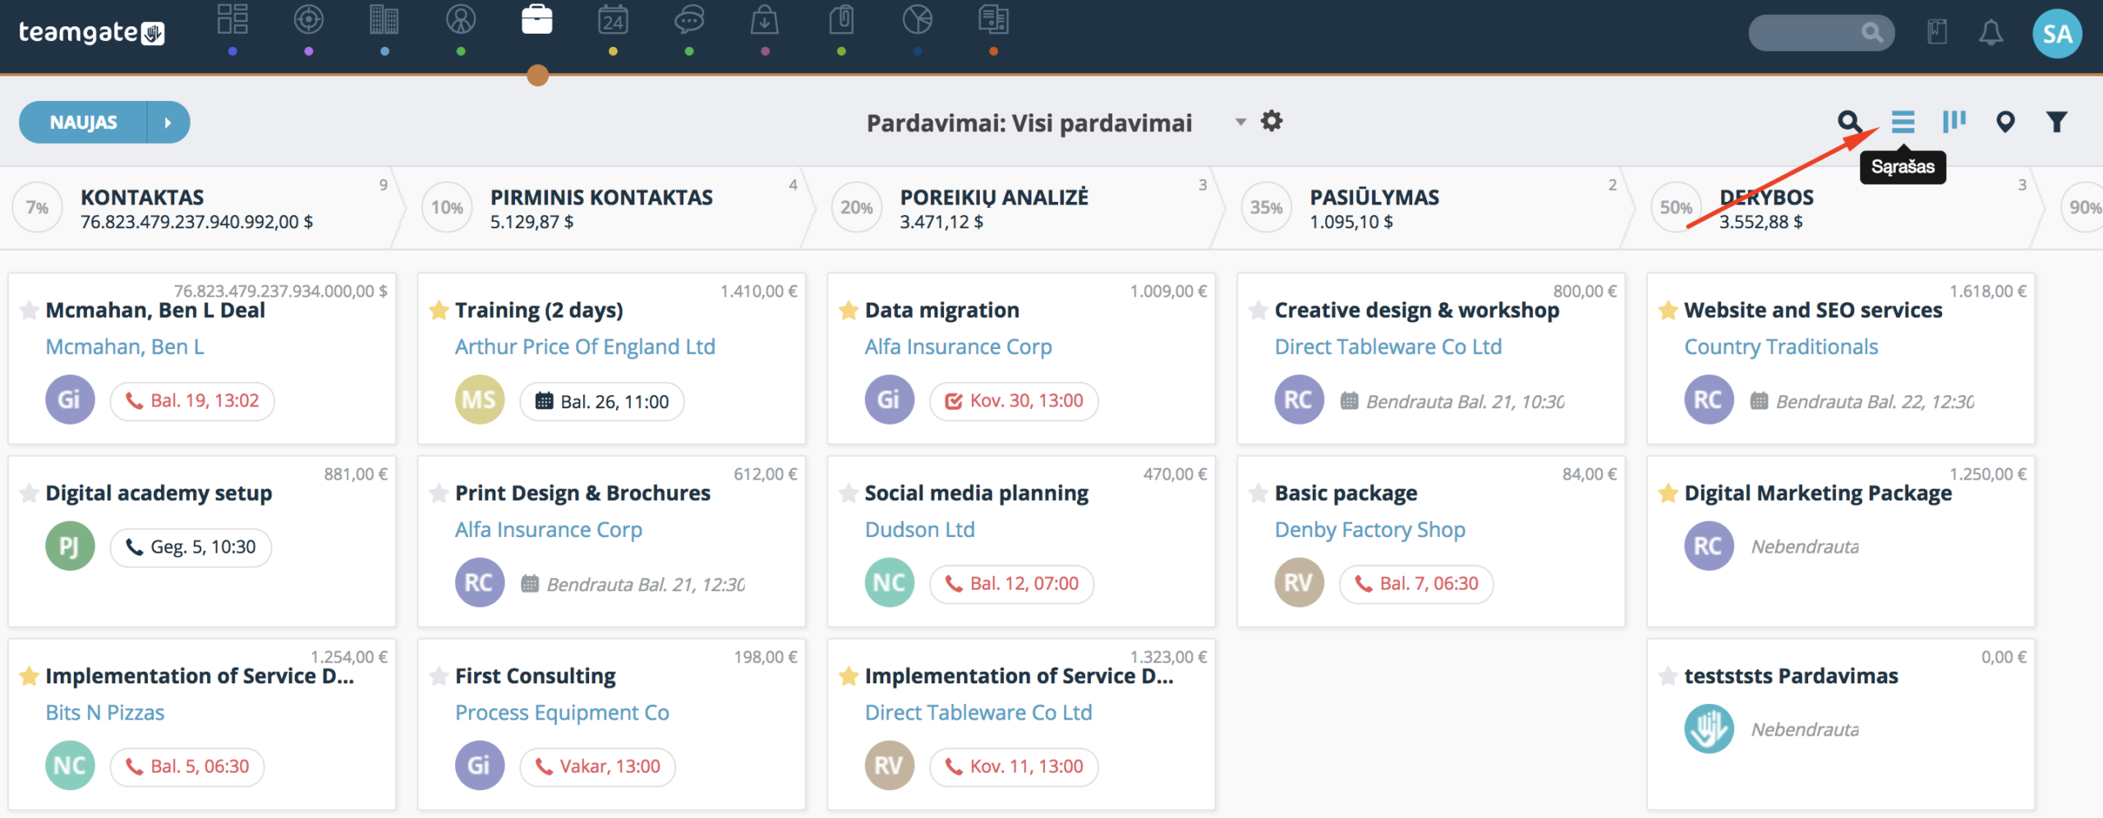Unstar the Training (2 days) deal
The image size is (2103, 818).
439,310
